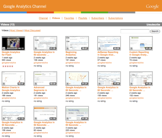The height and width of the screenshot is (138, 162).
Task: Switch to the Subscriptions tab
Action: click(x=116, y=18)
